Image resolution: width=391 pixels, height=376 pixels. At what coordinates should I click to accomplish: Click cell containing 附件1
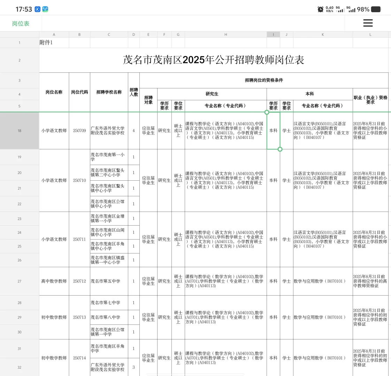[x=54, y=42]
